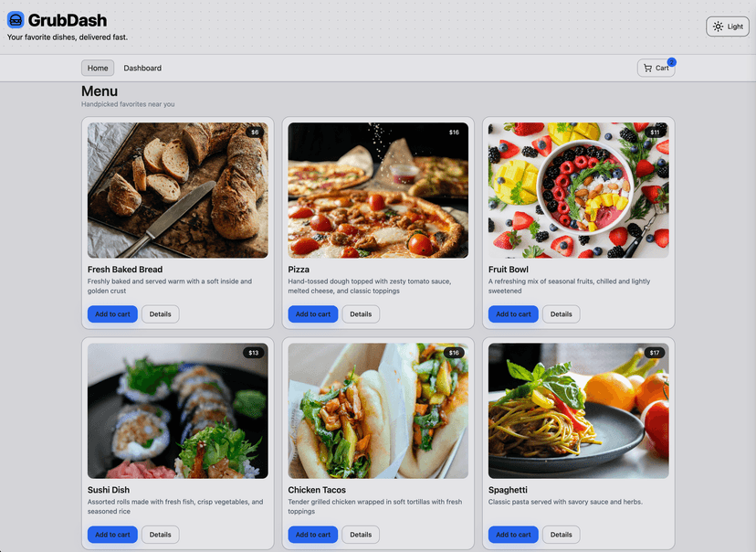Add Fresh Baked Bread to cart
This screenshot has height=552, width=756.
coord(112,313)
